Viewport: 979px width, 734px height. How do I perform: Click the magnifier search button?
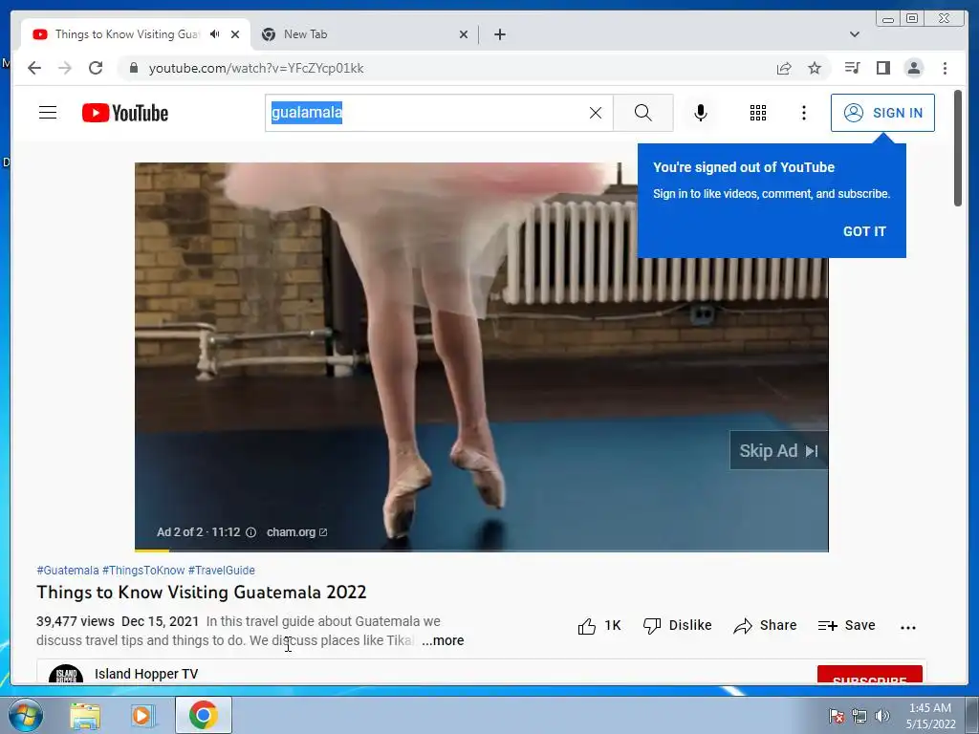643,113
